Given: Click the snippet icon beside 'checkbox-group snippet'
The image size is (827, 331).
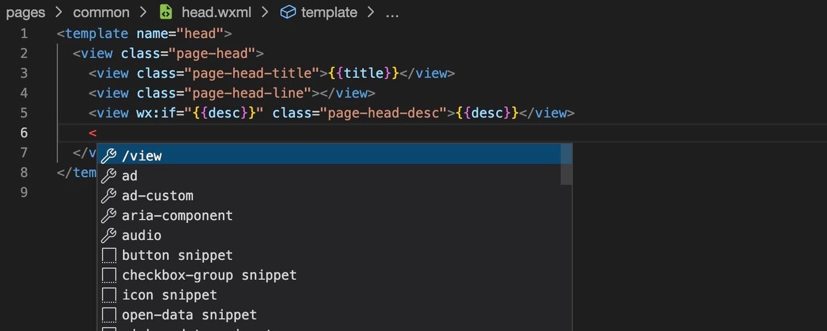Looking at the screenshot, I should coord(109,276).
